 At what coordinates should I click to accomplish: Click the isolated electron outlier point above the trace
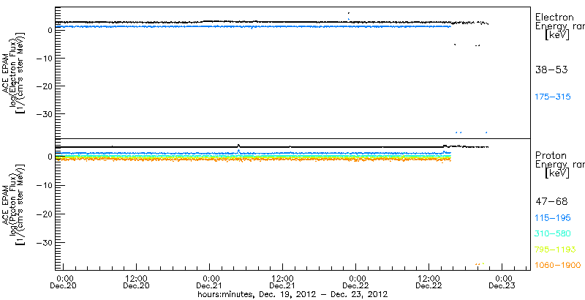coord(349,13)
